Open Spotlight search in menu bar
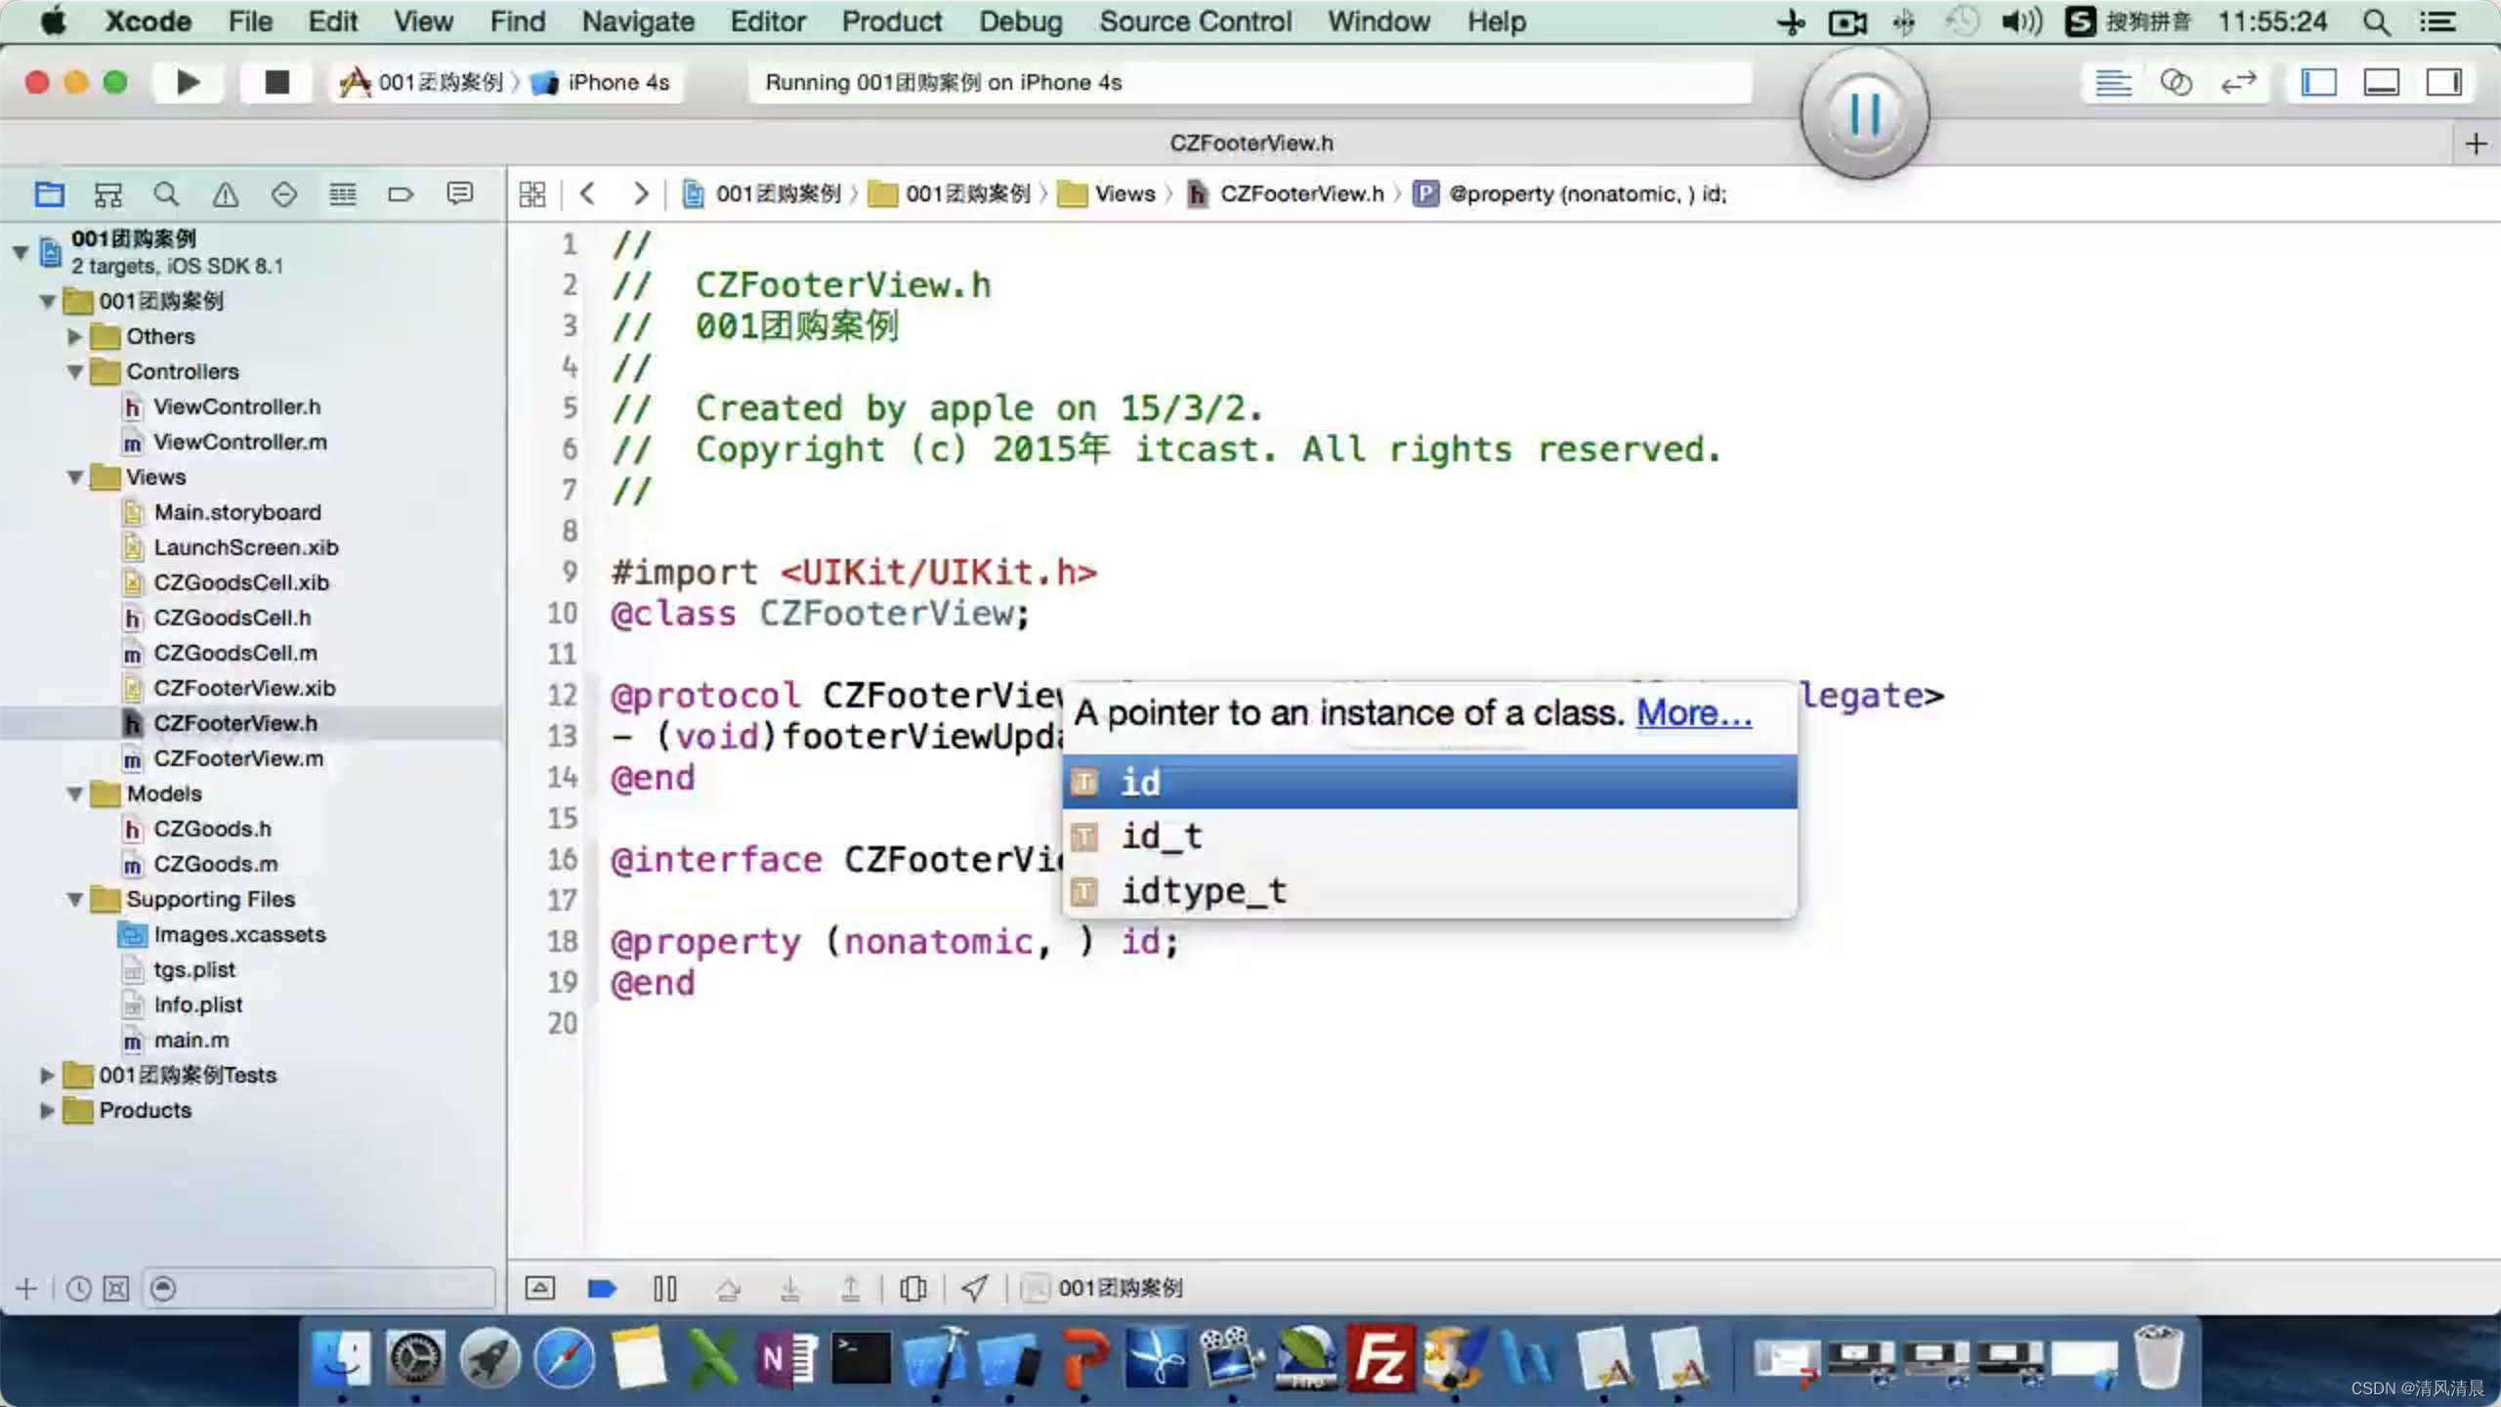 pyautogui.click(x=2377, y=21)
